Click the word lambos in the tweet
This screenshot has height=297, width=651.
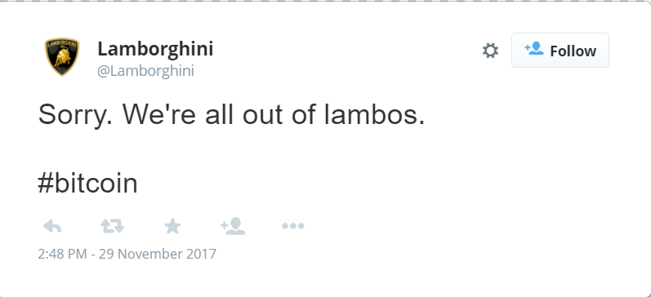[374, 114]
